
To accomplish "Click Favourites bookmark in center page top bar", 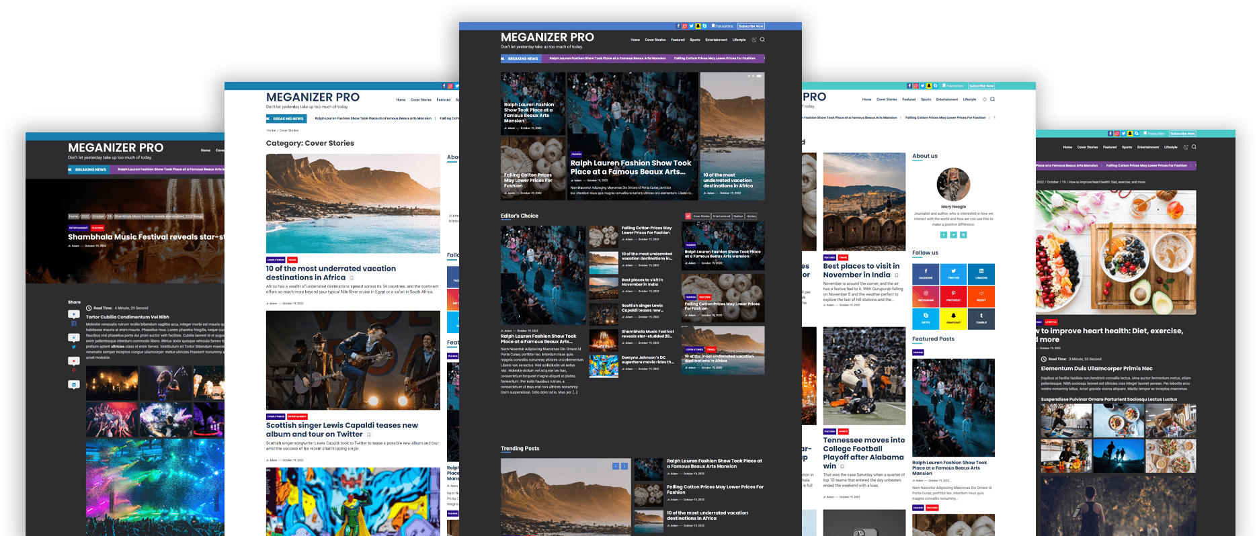I will 722,26.
